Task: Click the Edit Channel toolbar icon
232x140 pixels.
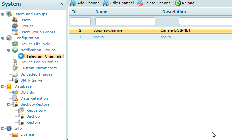Action: (106, 3)
